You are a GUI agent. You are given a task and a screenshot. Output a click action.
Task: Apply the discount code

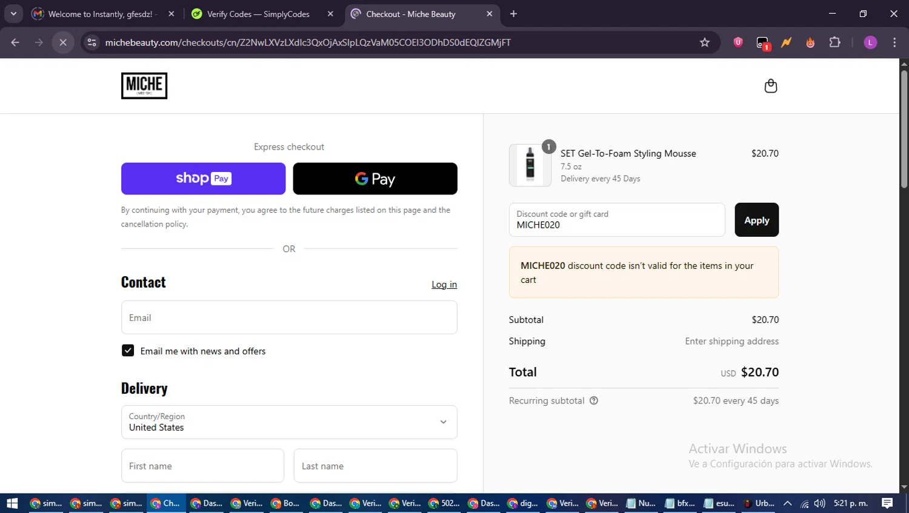pyautogui.click(x=756, y=220)
